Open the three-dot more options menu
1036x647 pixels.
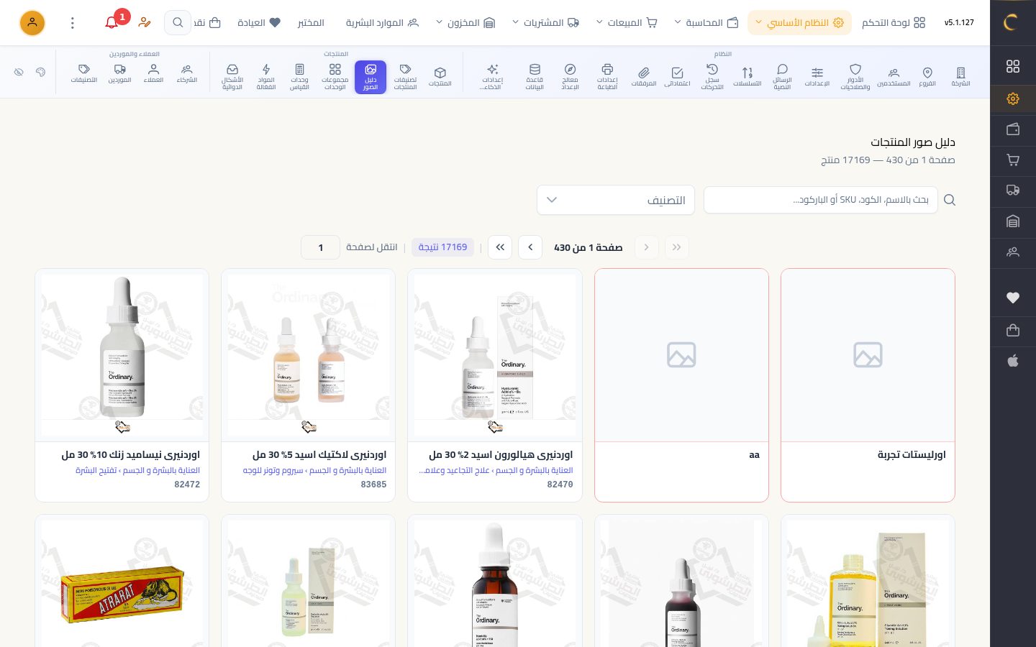(x=72, y=22)
